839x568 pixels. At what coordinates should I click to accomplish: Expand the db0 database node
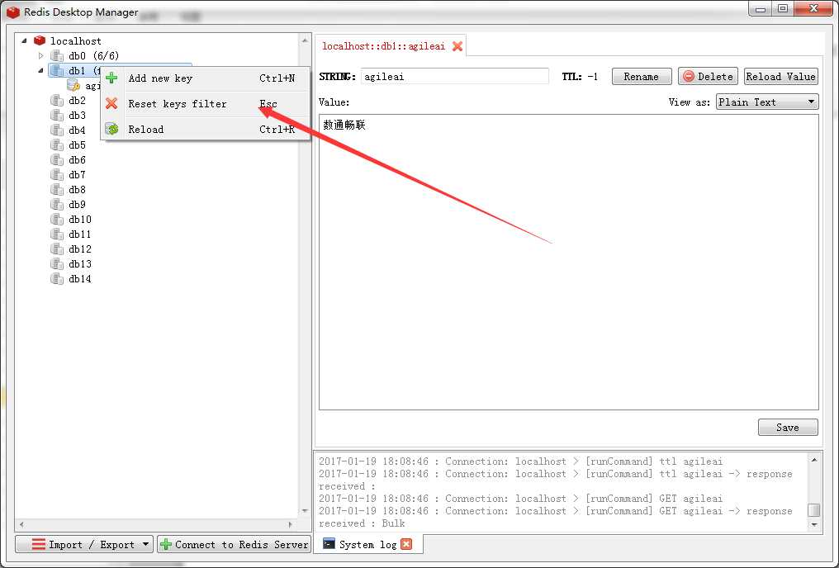pos(41,55)
